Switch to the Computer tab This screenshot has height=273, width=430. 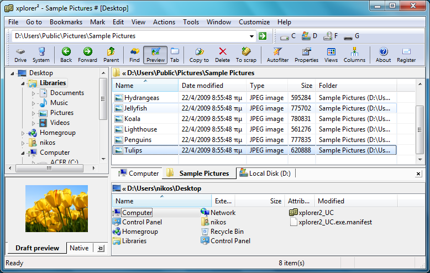(138, 174)
